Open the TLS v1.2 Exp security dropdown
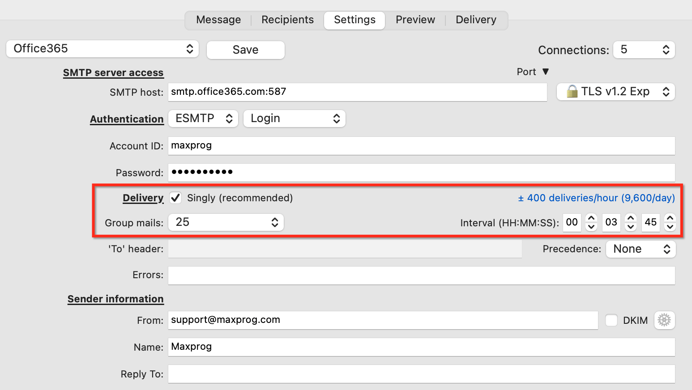692x390 pixels. pyautogui.click(x=616, y=92)
